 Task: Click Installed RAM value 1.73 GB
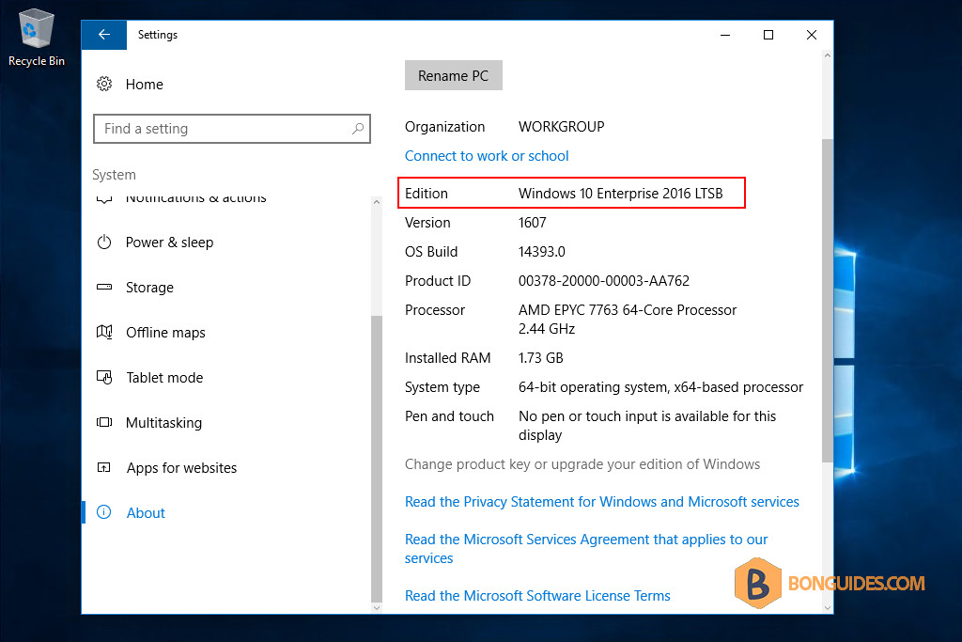(x=540, y=358)
